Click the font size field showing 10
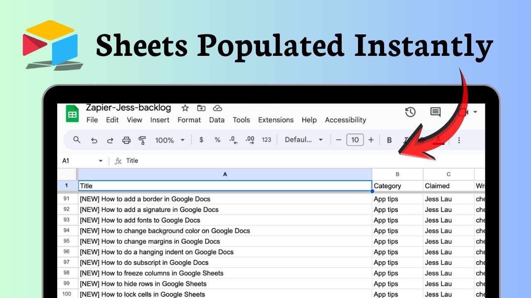 click(355, 140)
